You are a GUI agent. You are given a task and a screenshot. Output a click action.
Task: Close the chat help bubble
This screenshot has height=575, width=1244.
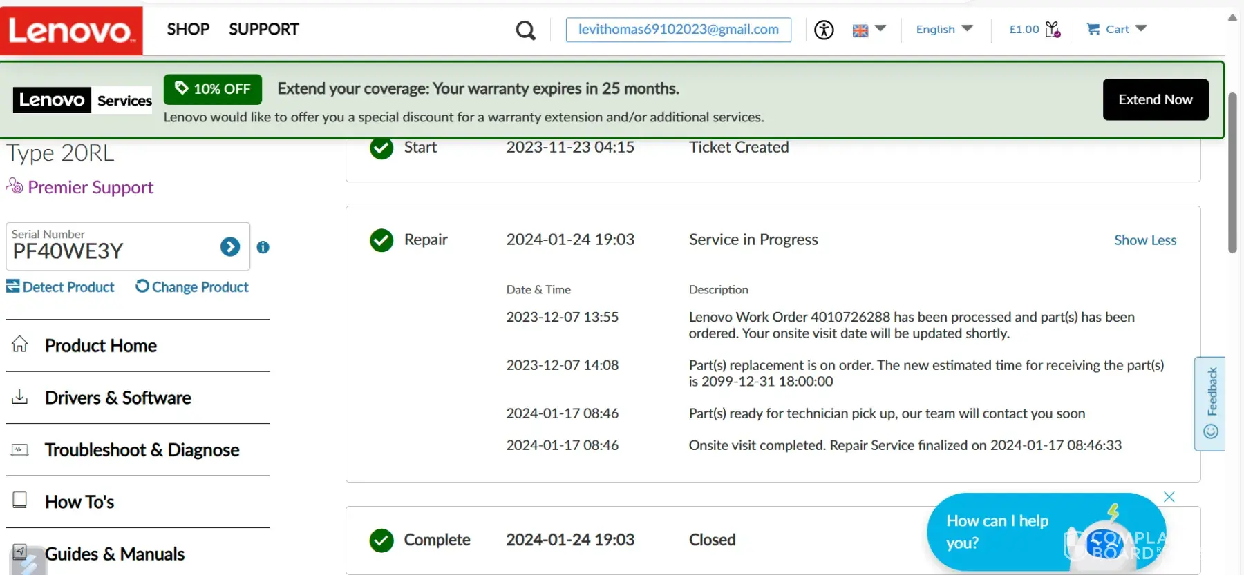1169,497
